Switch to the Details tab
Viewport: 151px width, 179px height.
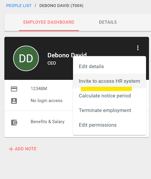tap(108, 22)
